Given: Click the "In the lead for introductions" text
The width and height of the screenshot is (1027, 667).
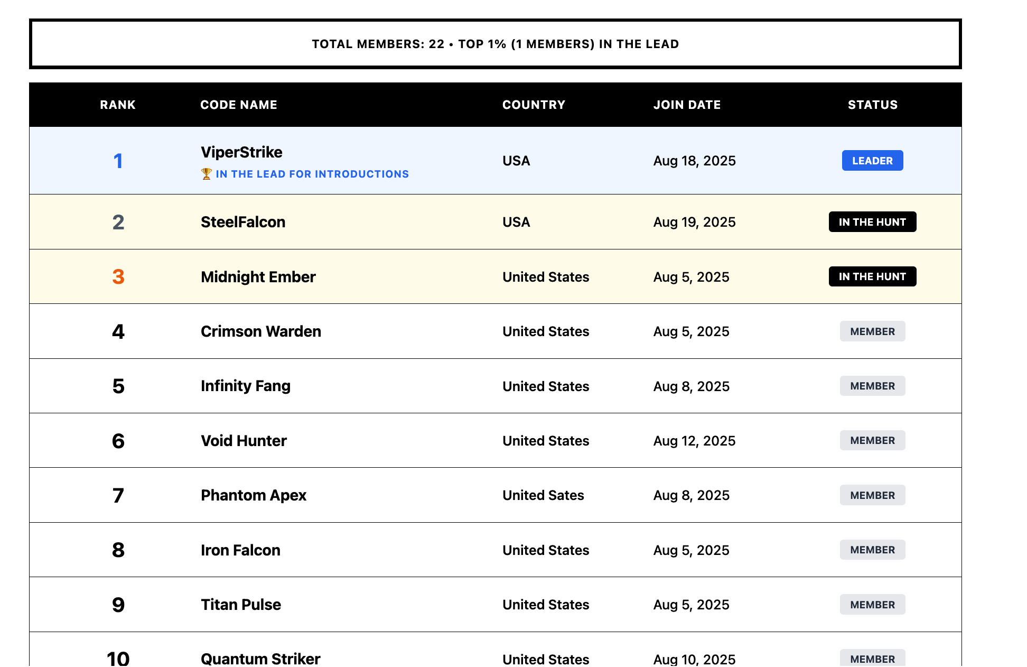Looking at the screenshot, I should [x=312, y=174].
